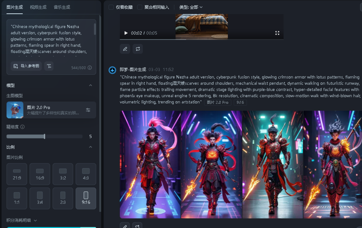This screenshot has height=228, width=362.
Task: Play the video preview
Action: click(x=126, y=33)
